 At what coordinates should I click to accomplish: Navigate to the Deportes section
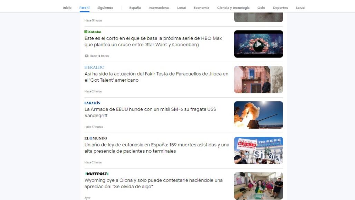pos(280,8)
